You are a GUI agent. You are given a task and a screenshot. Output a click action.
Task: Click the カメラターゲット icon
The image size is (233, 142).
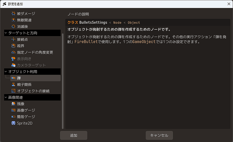pyautogui.click(x=14, y=65)
